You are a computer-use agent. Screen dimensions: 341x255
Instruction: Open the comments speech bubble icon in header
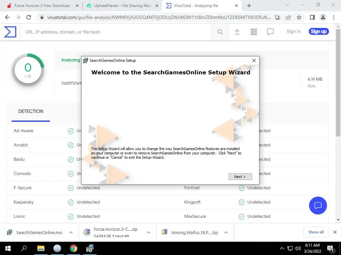click(270, 32)
